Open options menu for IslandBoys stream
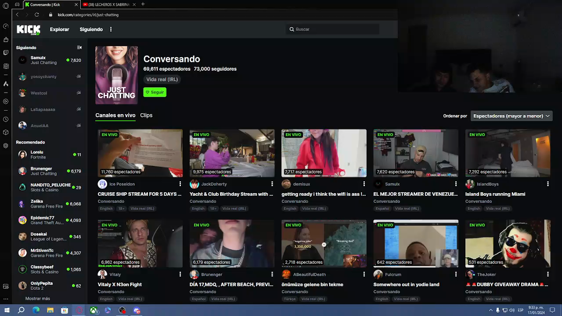The width and height of the screenshot is (562, 316). (548, 184)
